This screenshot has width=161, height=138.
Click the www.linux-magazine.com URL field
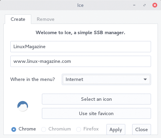(x=81, y=61)
